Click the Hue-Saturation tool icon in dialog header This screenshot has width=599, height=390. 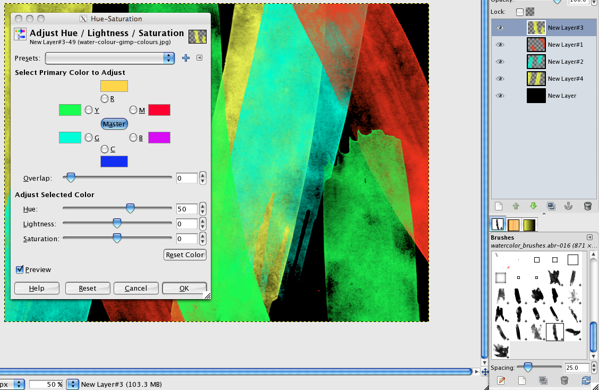pos(20,34)
